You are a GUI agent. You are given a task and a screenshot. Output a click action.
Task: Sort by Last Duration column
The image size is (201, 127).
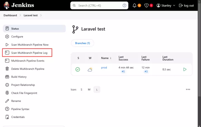point(168,58)
